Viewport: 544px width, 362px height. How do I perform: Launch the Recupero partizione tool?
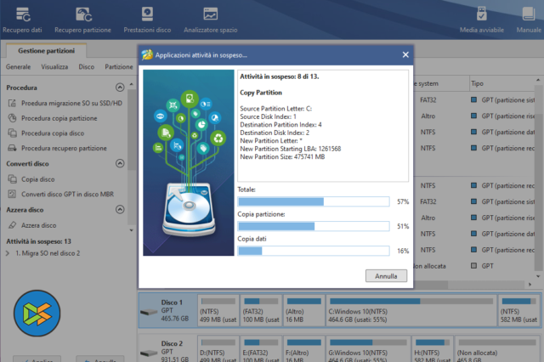click(83, 19)
